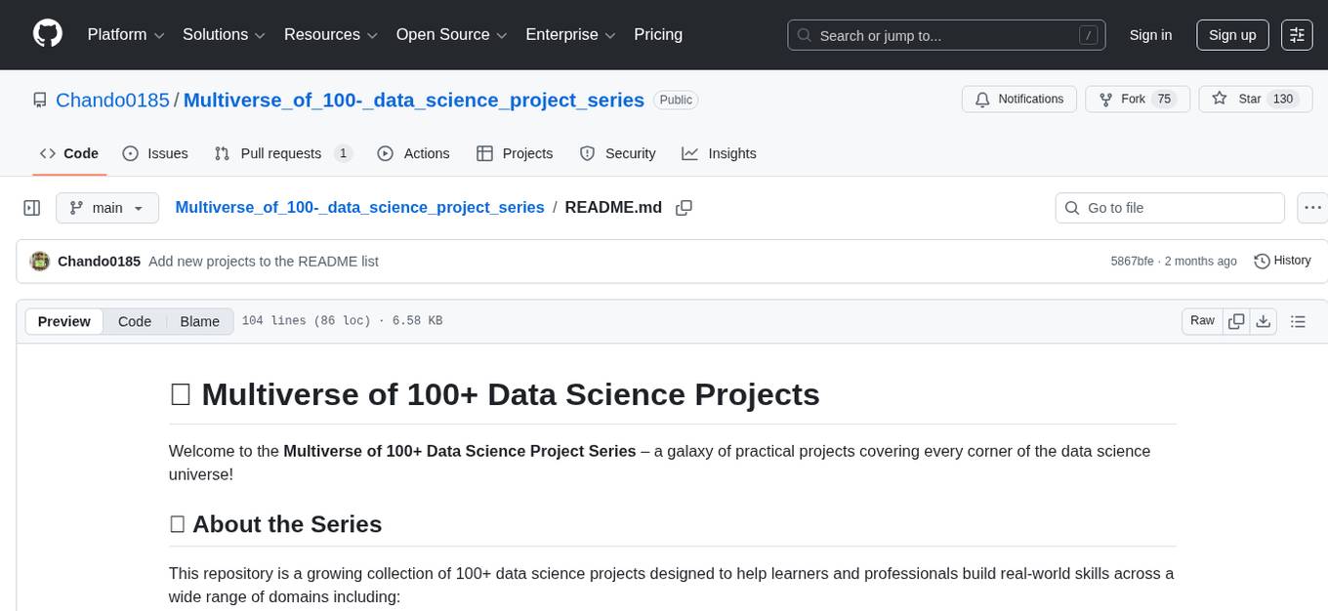
Task: Star the repository
Action: pyautogui.click(x=1255, y=99)
